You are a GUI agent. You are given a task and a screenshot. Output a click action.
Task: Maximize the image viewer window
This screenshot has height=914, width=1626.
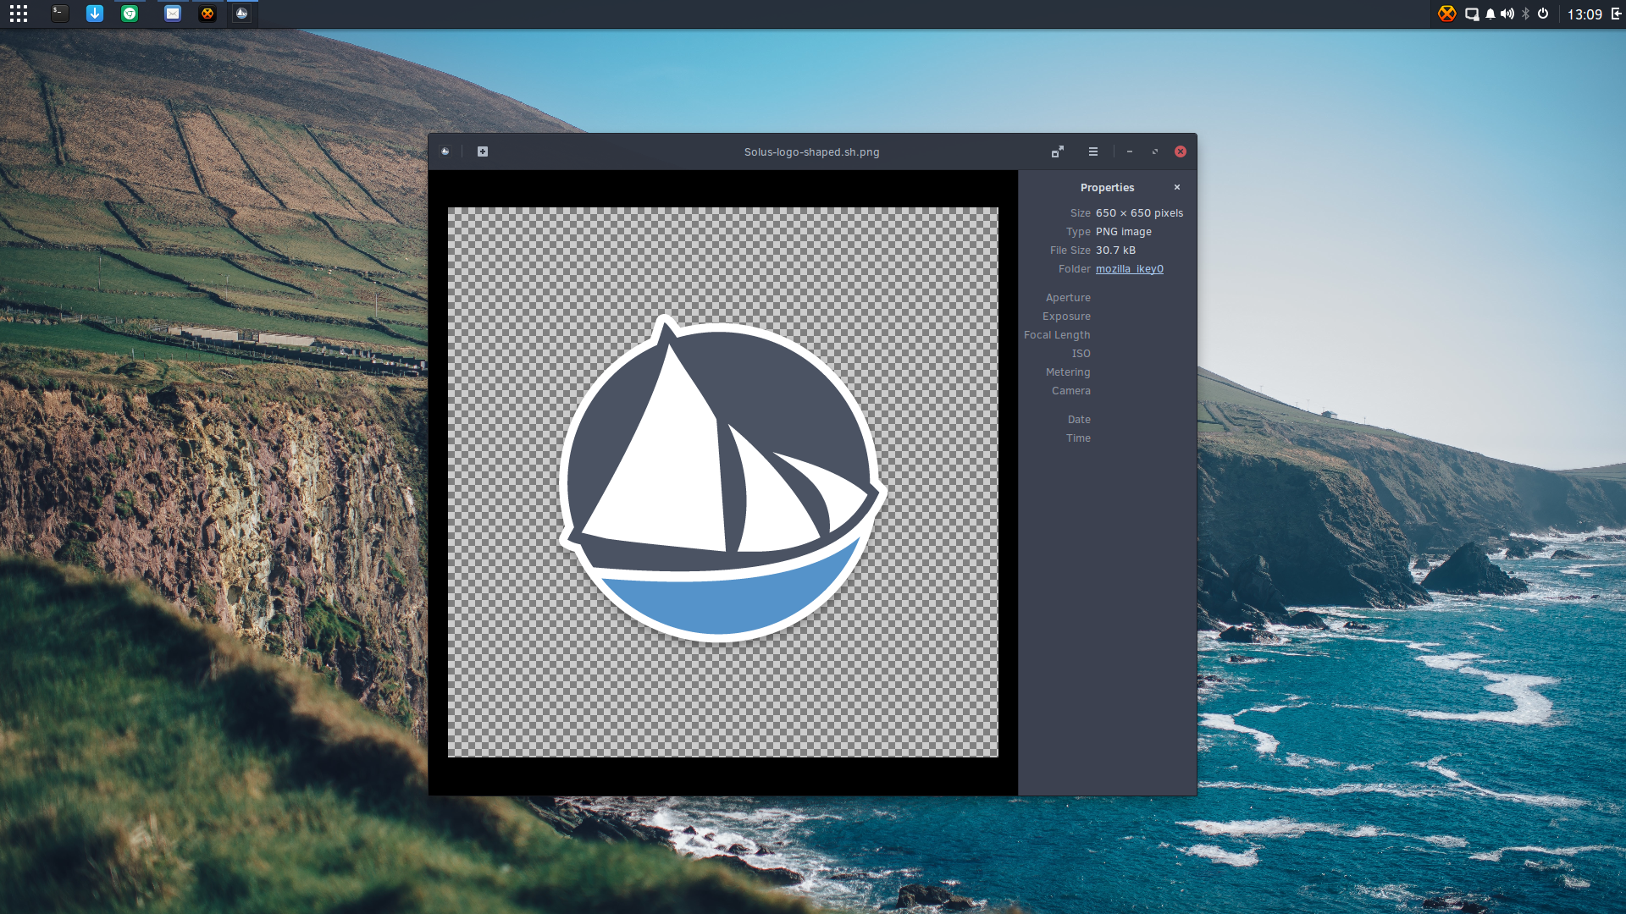click(x=1155, y=151)
